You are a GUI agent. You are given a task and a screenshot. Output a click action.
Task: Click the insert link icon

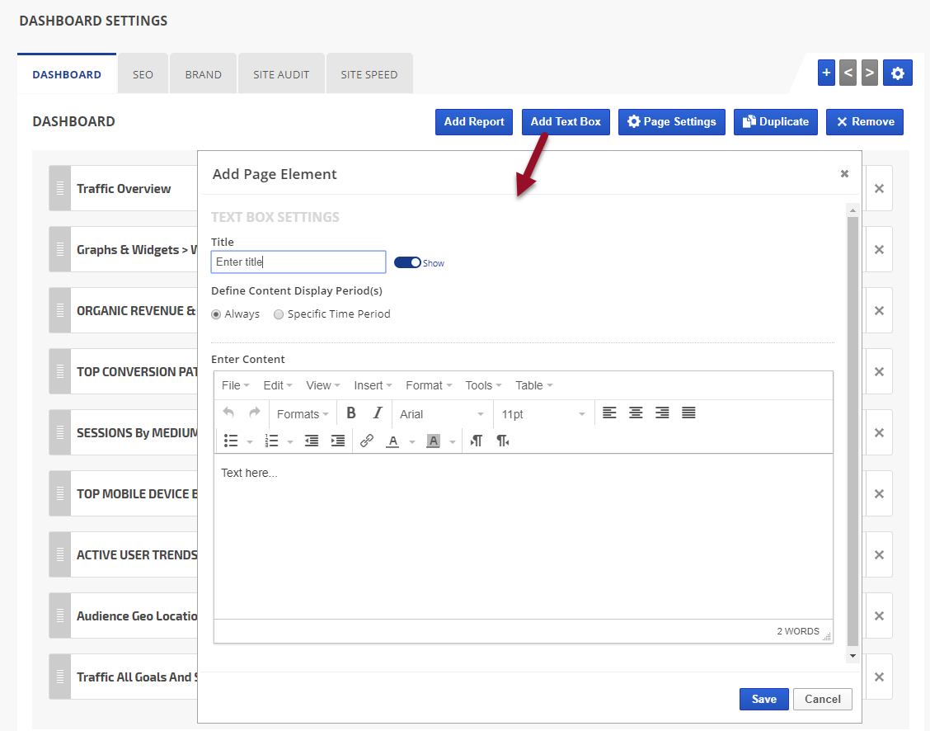[x=367, y=441]
